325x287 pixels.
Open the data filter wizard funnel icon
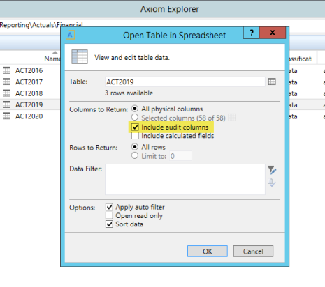(x=272, y=170)
